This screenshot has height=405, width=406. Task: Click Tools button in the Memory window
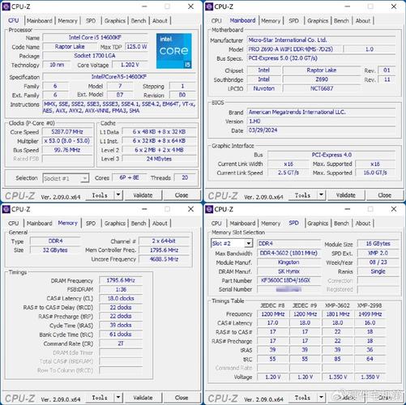100,398
